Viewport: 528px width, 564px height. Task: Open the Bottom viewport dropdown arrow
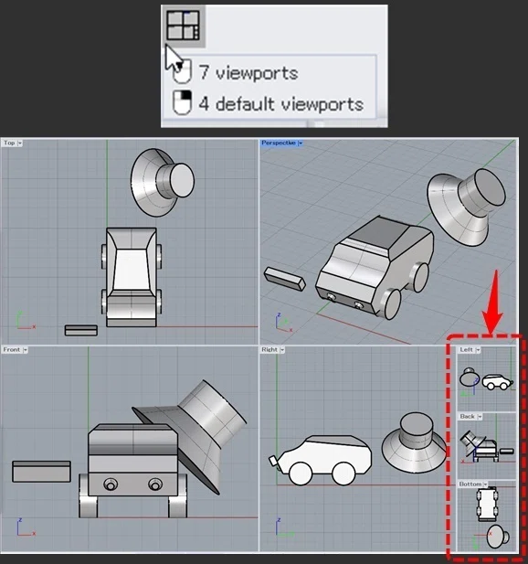[x=485, y=484]
